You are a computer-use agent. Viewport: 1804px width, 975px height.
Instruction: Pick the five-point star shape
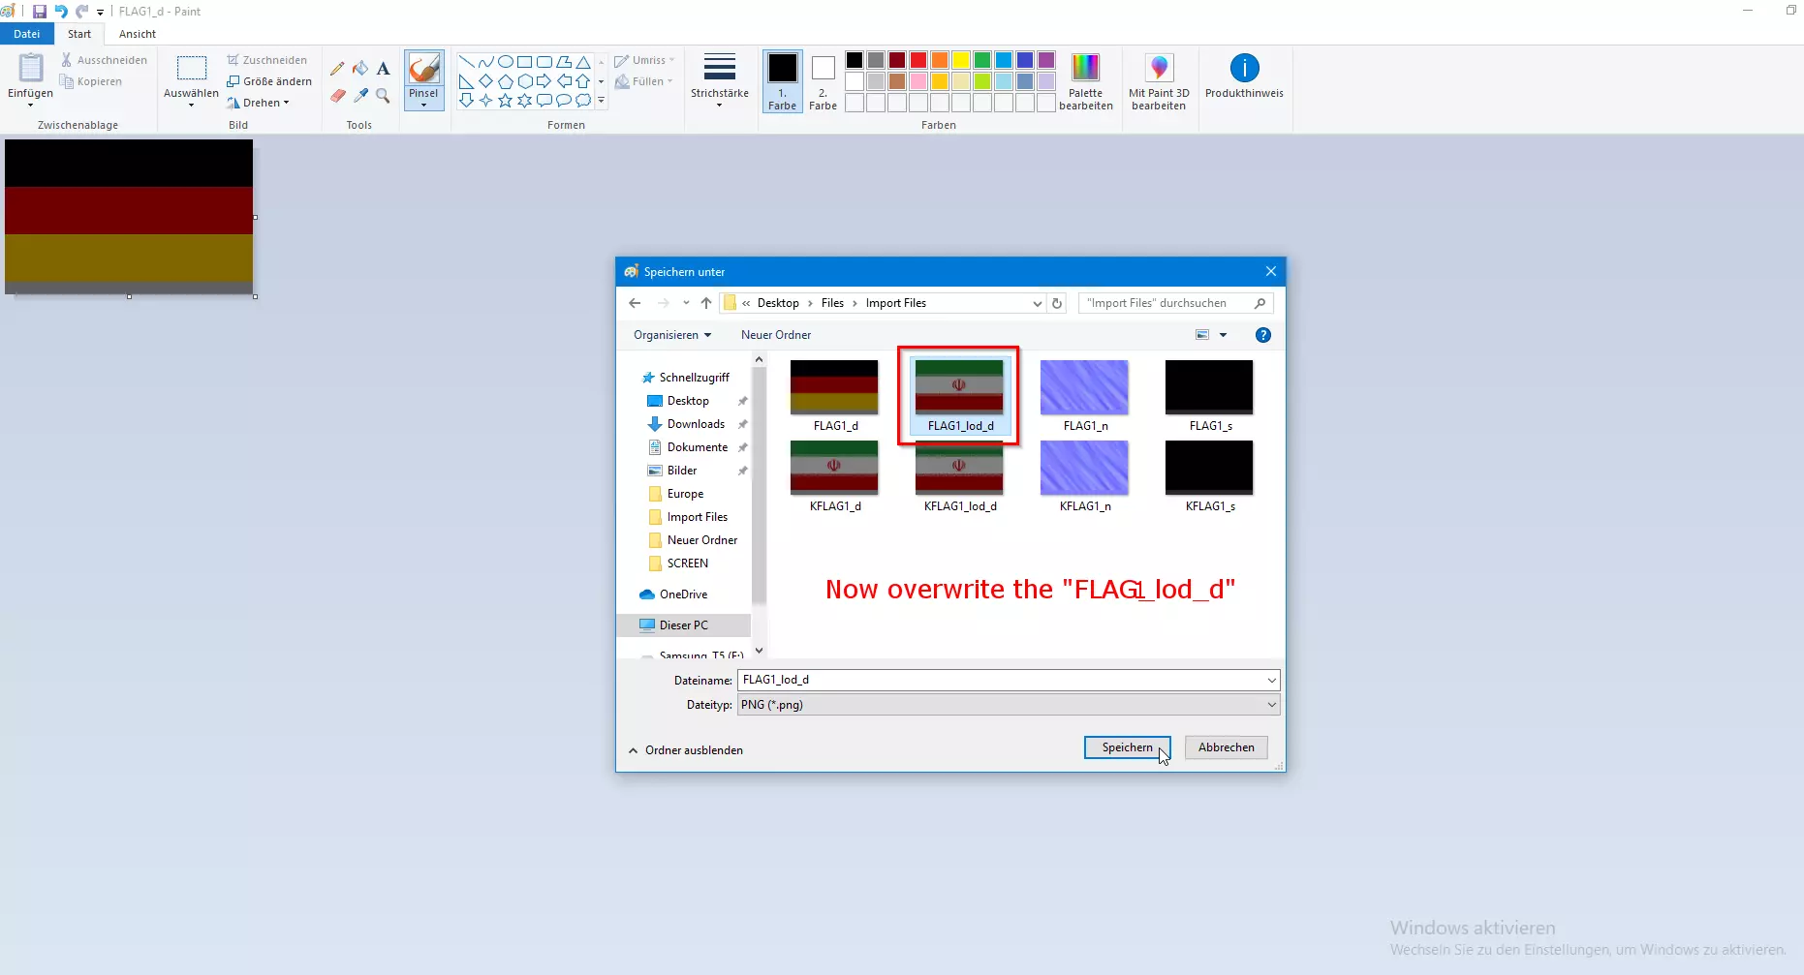pos(505,101)
